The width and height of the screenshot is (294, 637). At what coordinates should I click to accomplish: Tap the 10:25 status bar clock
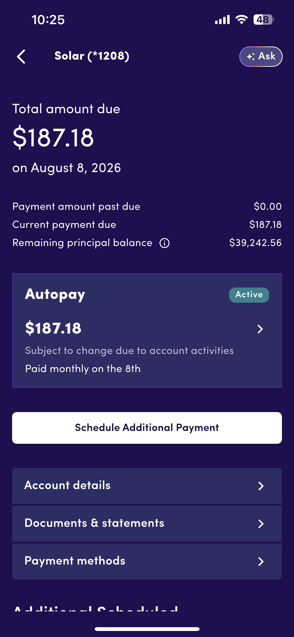[x=48, y=20]
